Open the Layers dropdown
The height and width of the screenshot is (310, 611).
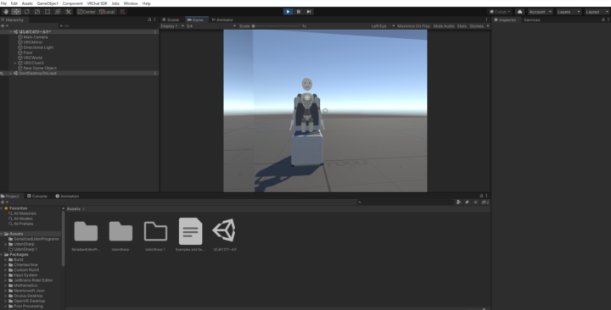[x=569, y=12]
